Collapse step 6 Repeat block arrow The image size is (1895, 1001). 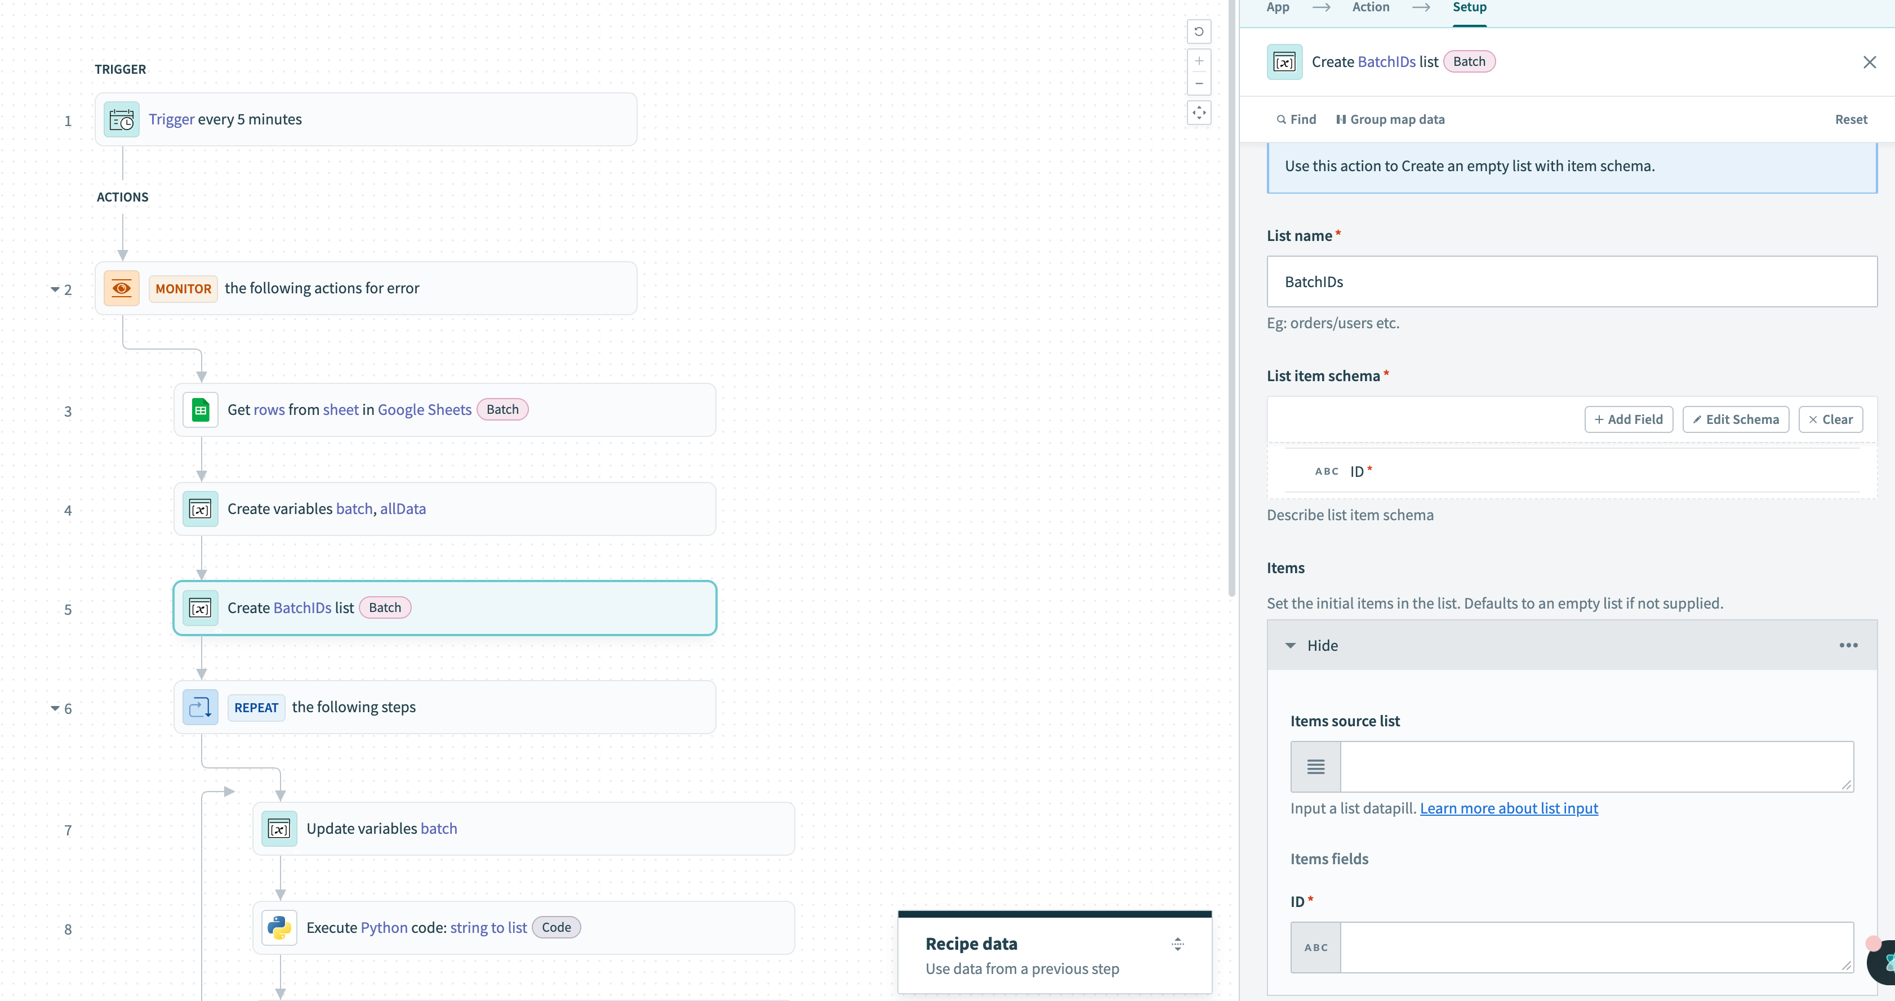click(x=55, y=708)
